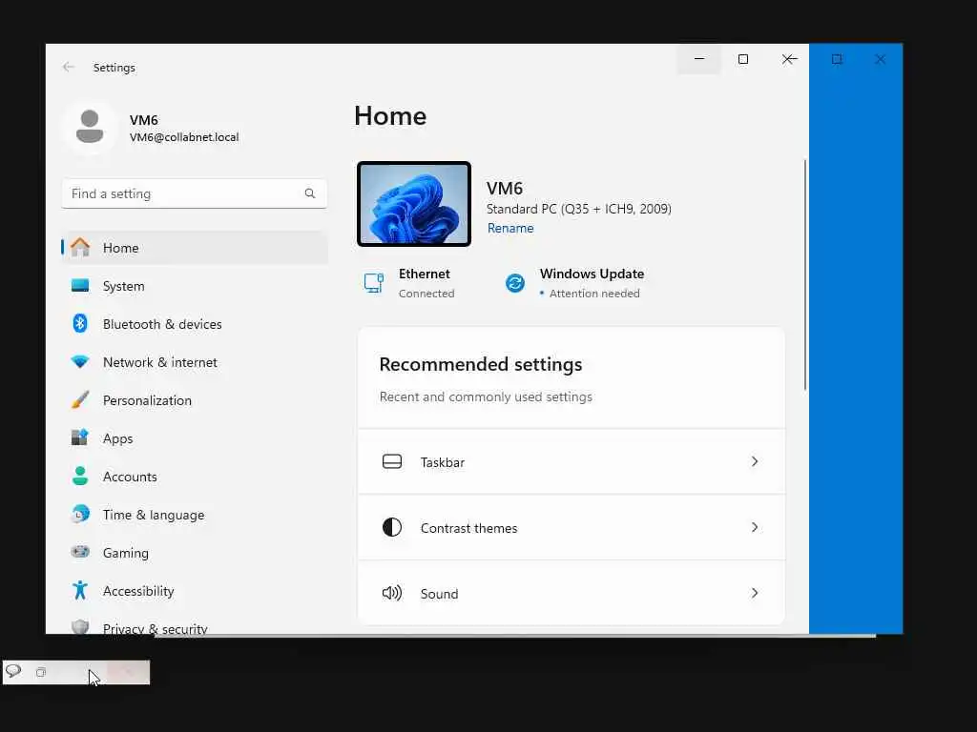This screenshot has height=732, width=977.
Task: Open Network & internet label
Action: pos(159,362)
